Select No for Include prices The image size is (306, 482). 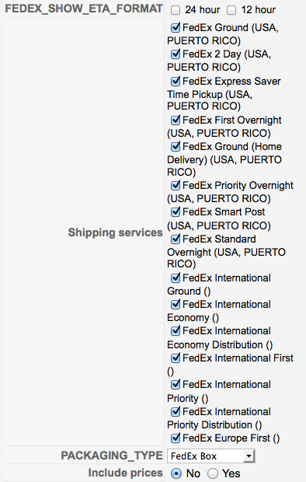click(176, 473)
